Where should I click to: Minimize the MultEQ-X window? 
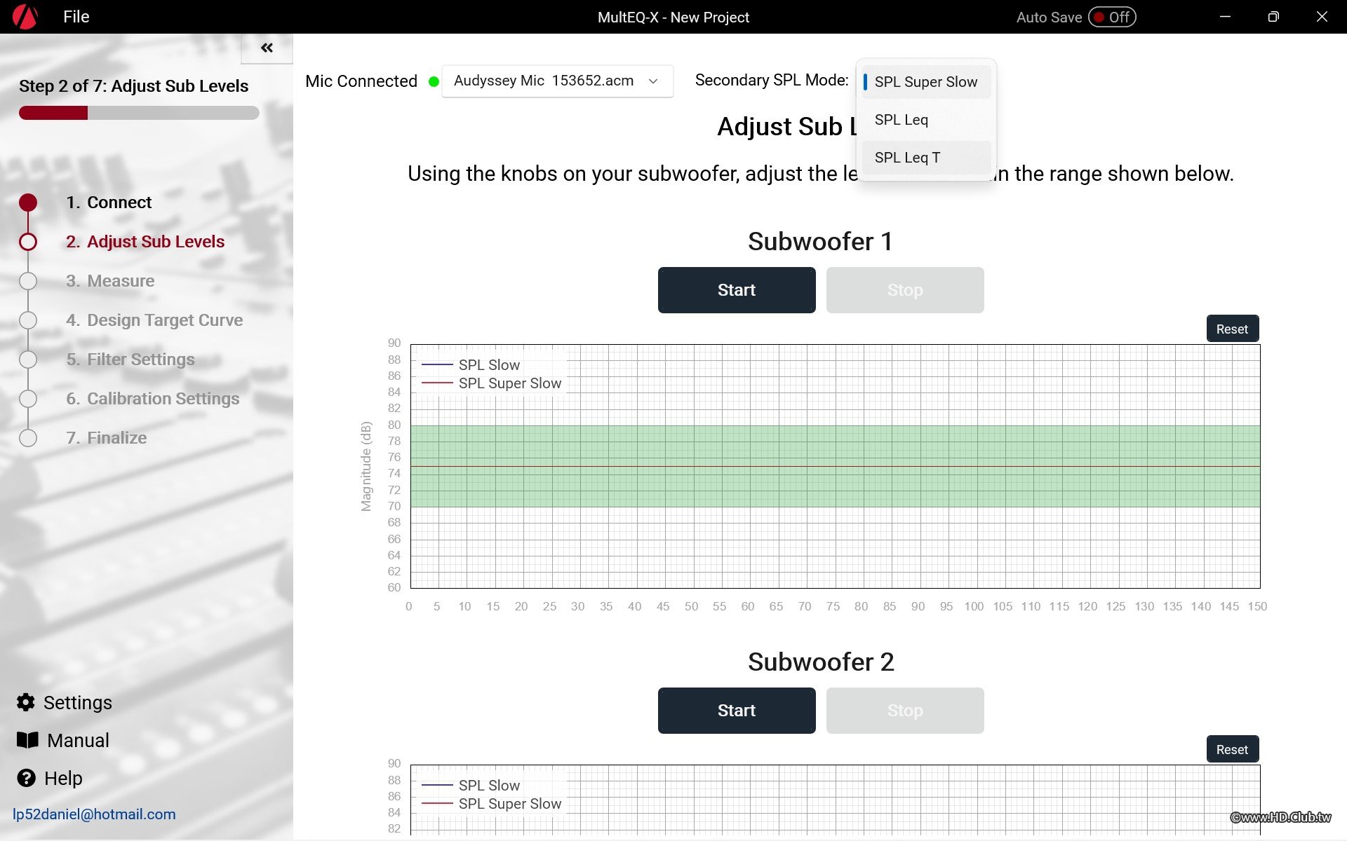[x=1225, y=17]
